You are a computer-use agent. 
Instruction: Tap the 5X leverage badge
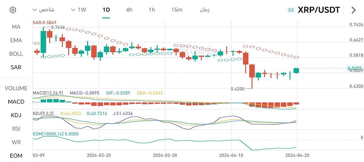tap(291, 10)
